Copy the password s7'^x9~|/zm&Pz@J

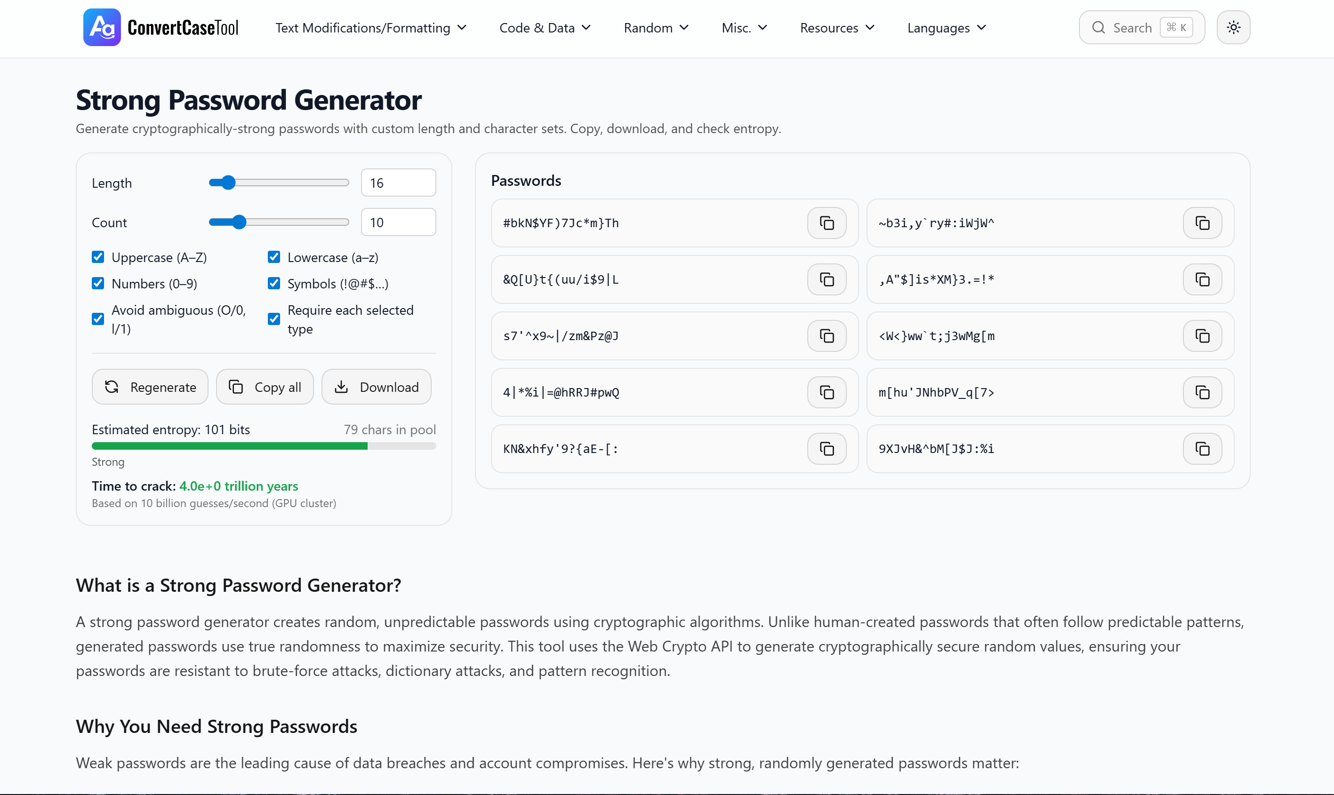826,336
